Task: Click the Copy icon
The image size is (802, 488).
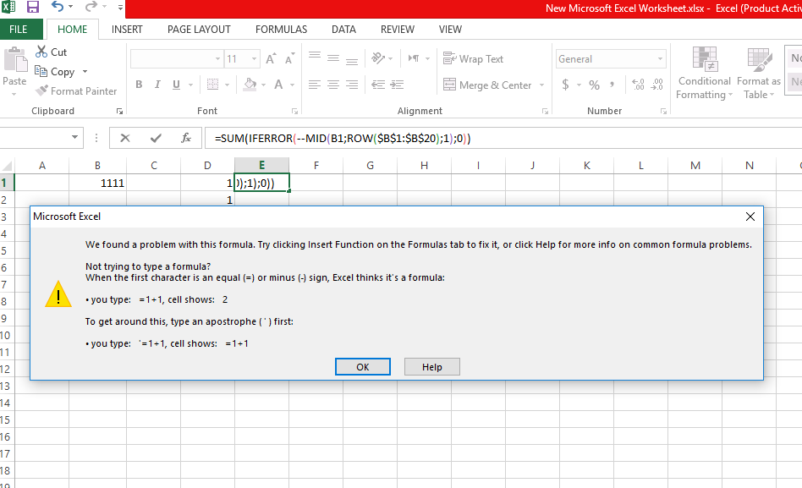Action: pyautogui.click(x=41, y=71)
